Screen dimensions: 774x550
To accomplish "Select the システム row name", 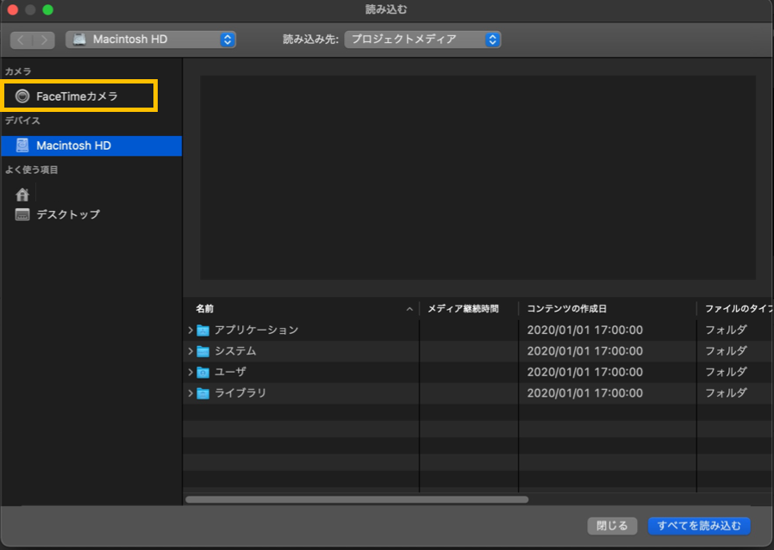I will tap(235, 351).
